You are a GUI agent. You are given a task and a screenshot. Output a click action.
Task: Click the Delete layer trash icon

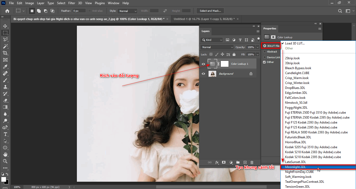point(252,162)
